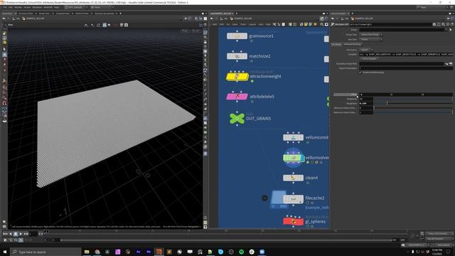The image size is (455, 256).
Task: Toggle the Enable Multithreading checkbox
Action: pos(360,73)
